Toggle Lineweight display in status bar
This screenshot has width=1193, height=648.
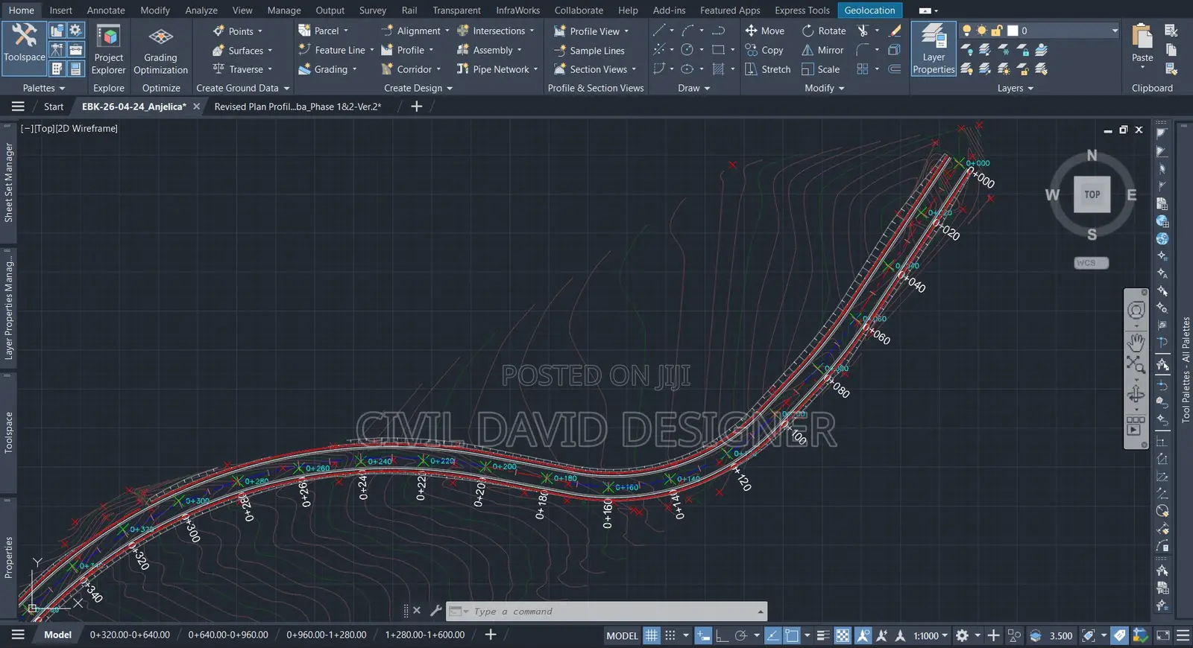coord(823,635)
